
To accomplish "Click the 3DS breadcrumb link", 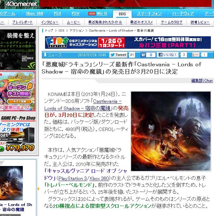I will click(61, 30).
